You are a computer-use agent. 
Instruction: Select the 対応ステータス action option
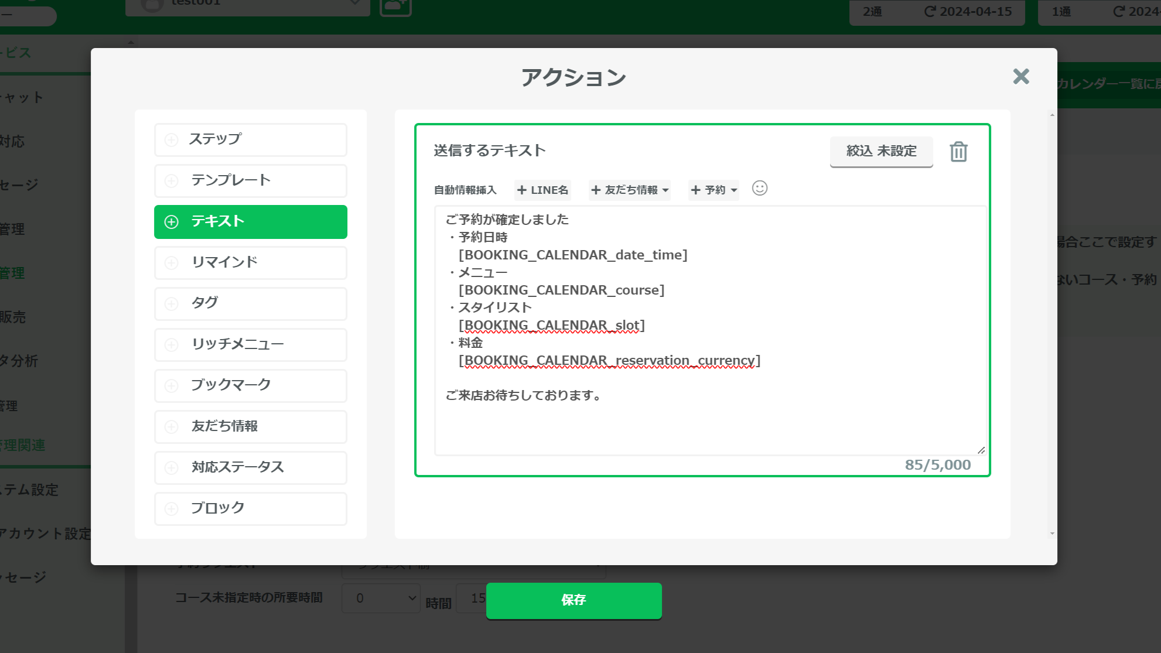coord(251,467)
